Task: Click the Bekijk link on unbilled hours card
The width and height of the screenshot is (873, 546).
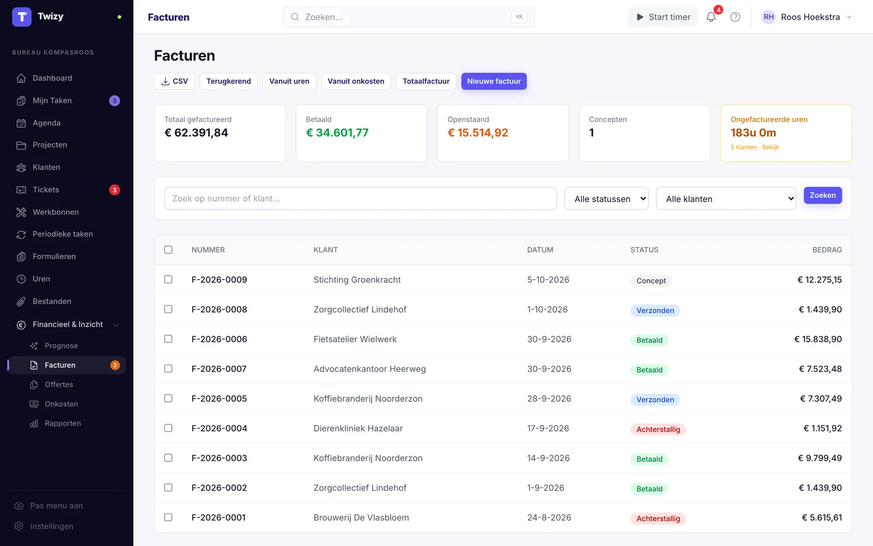Action: 770,147
